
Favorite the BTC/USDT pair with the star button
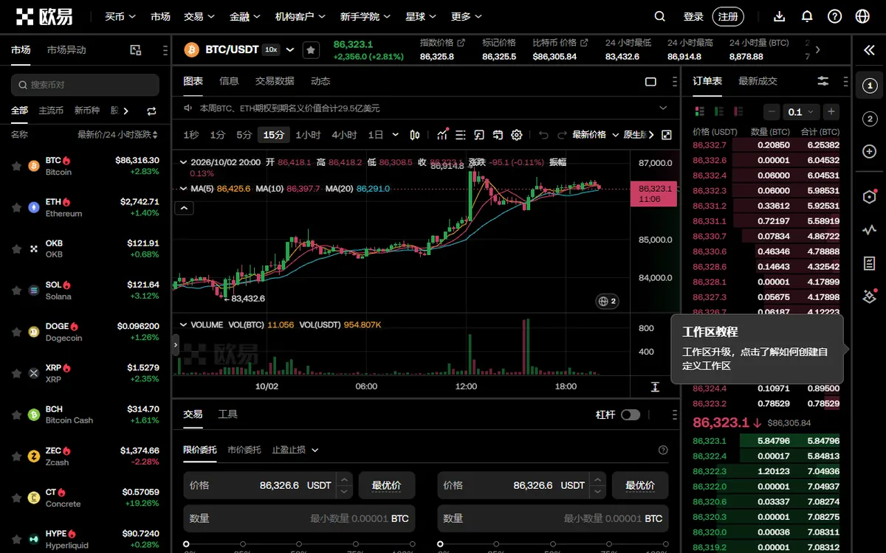tap(311, 50)
